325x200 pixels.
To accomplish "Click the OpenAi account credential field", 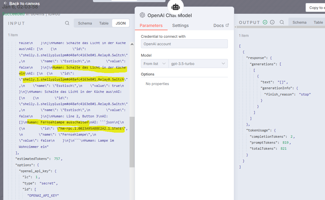I will [184, 44].
